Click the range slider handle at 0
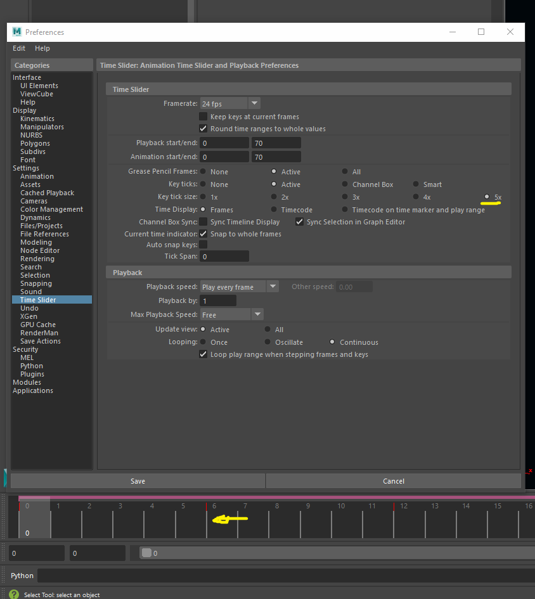 146,553
